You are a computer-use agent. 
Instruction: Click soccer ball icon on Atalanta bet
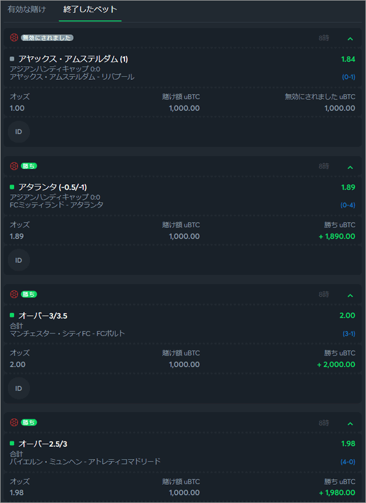[14, 166]
